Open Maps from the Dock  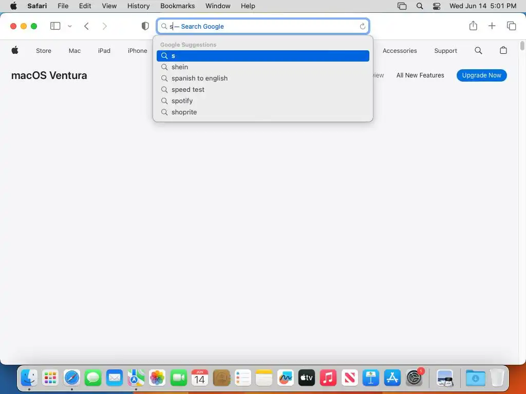click(x=136, y=378)
